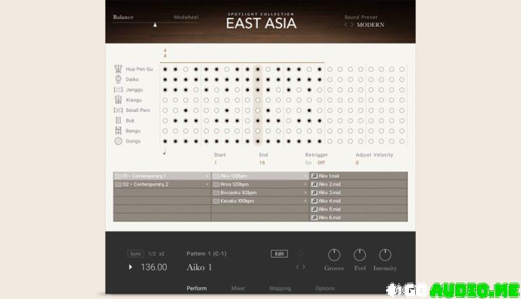Select the Buk drum icon
Image resolution: width=521 pixels, height=299 pixels.
[118, 121]
